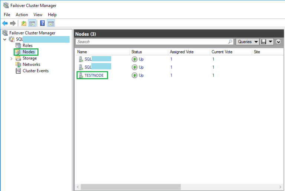Click the Back arrow toolbar icon

(x=5, y=23)
